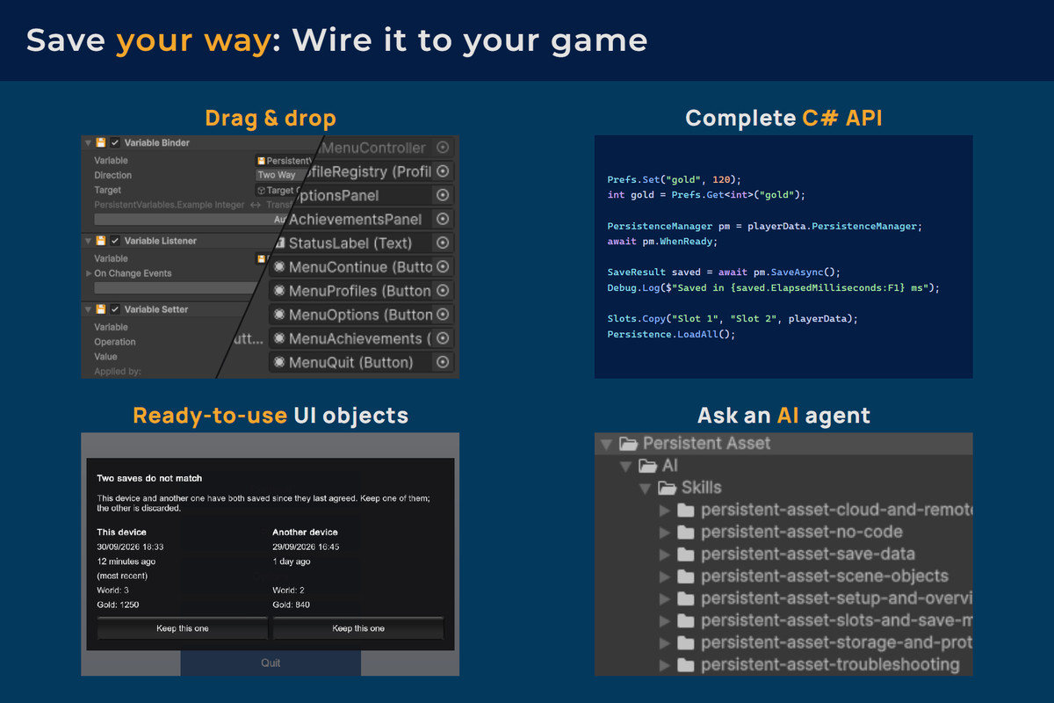The width and height of the screenshot is (1054, 703).
Task: Collapse the Persistent Asset folder arrow
Action: coord(606,445)
